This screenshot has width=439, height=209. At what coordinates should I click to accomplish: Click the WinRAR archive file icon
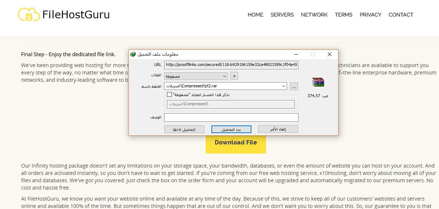coord(318,82)
